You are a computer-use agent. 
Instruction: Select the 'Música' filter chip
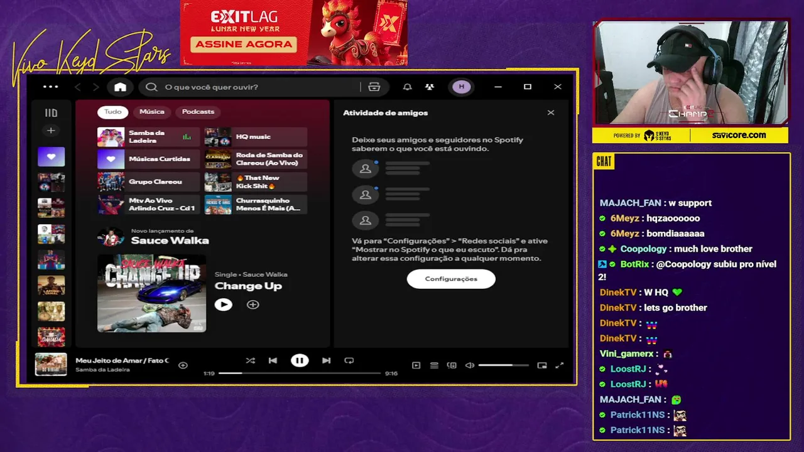click(151, 112)
